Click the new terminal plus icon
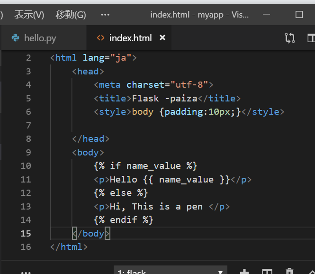 (244, 272)
